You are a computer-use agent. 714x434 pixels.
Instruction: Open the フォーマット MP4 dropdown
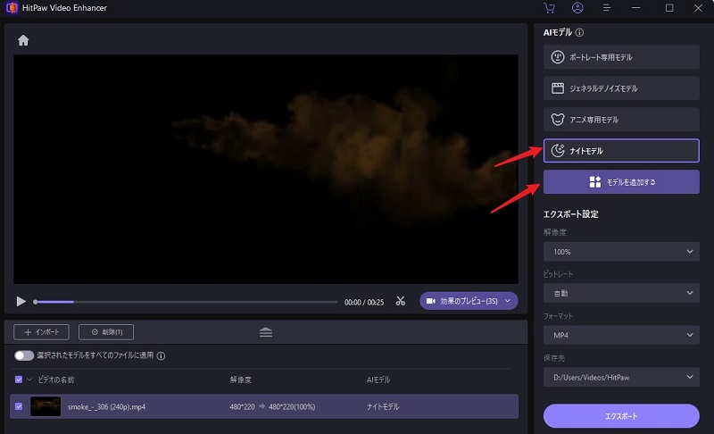click(621, 335)
